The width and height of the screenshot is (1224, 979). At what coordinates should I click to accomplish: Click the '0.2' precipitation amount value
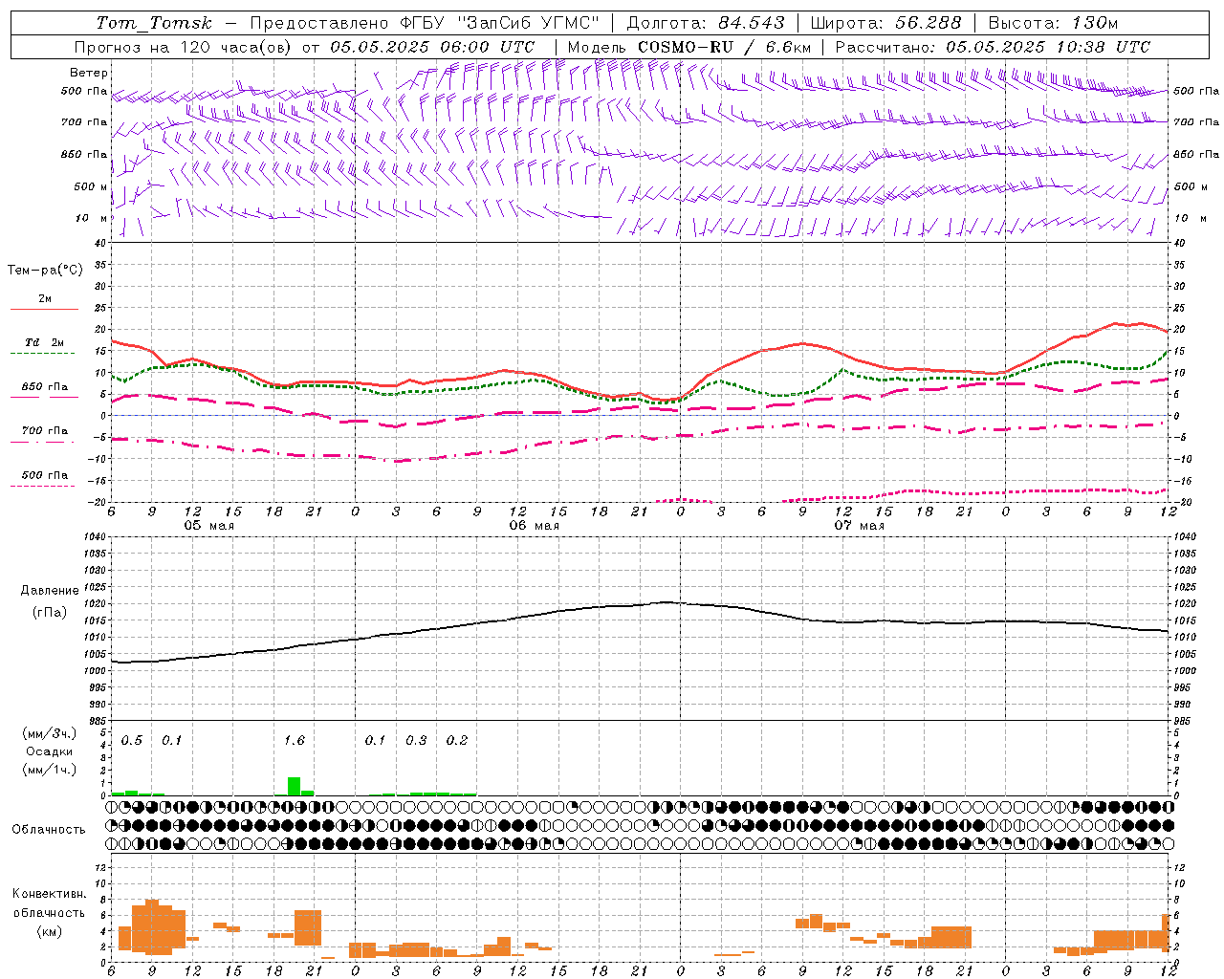(x=457, y=741)
